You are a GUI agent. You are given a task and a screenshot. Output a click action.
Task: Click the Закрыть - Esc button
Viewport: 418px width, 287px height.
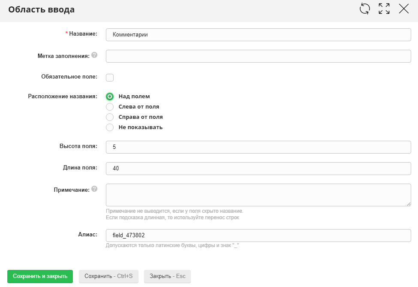tap(167, 276)
